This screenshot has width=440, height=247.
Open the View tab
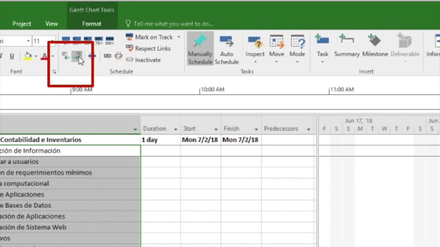52,24
